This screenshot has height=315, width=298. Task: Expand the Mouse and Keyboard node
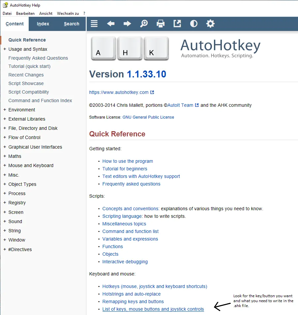click(5, 165)
